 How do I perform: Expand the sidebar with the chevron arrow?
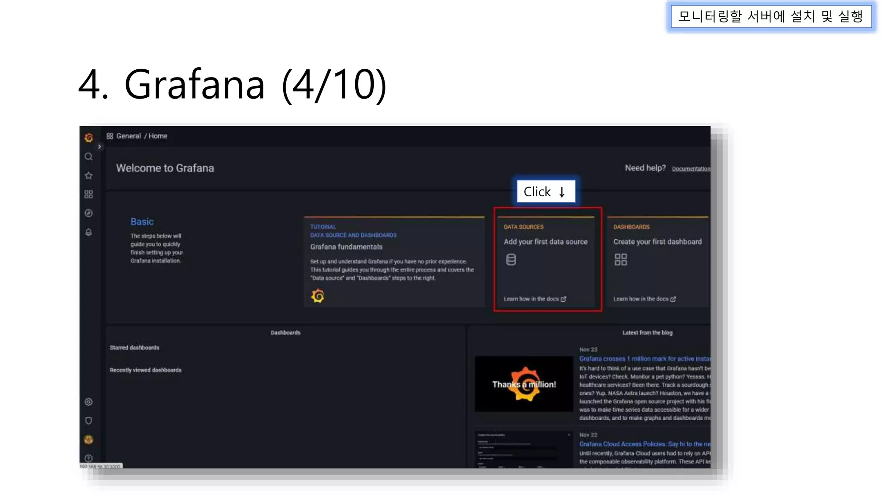click(x=99, y=147)
